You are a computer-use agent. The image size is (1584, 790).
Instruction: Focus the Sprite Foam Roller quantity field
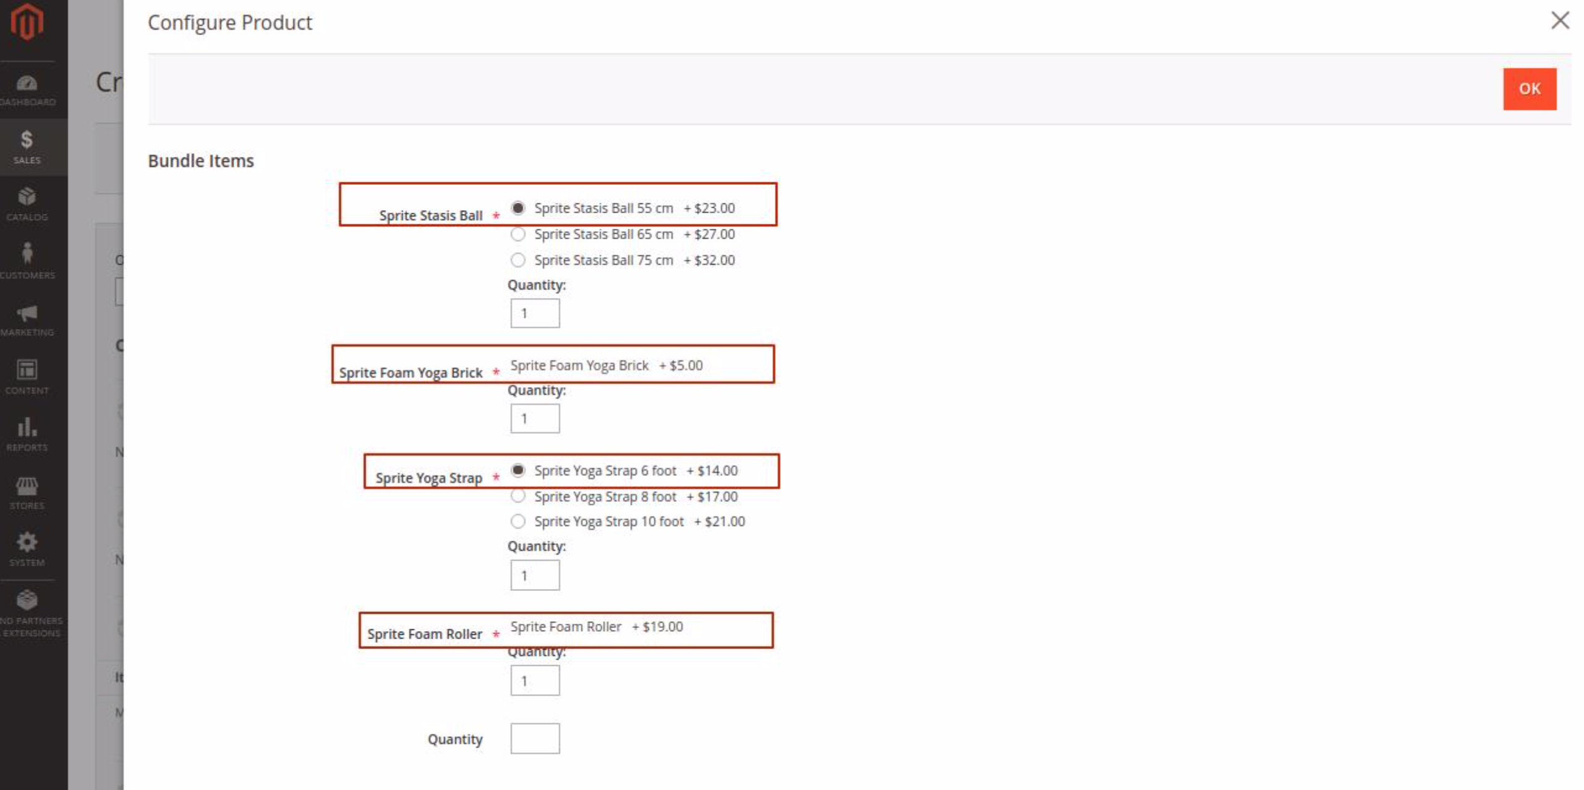535,681
